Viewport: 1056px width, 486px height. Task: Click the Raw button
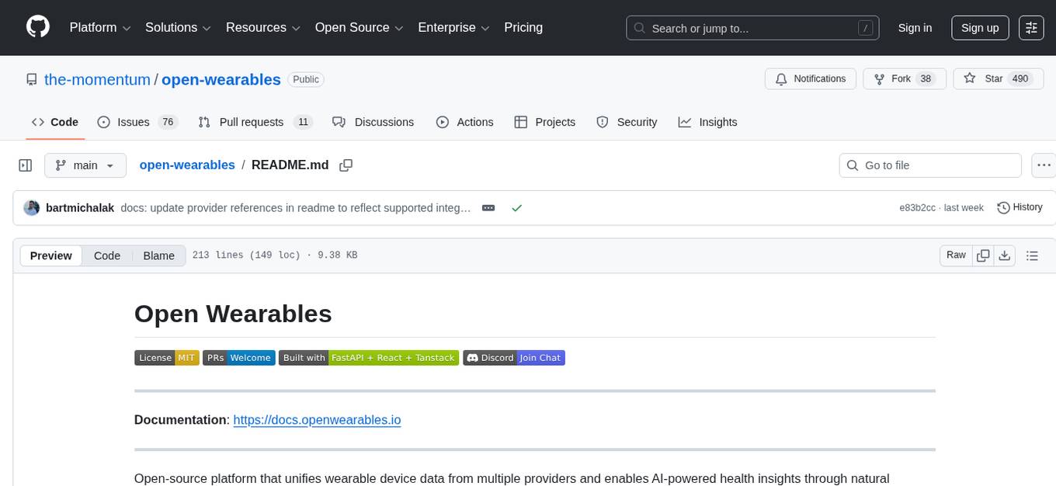956,255
